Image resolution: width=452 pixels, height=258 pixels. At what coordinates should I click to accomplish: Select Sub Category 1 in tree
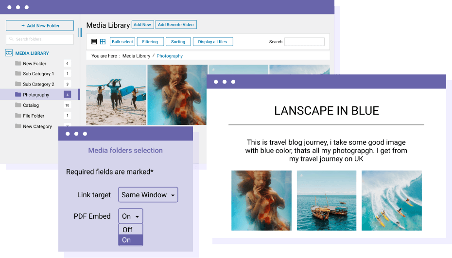[38, 74]
